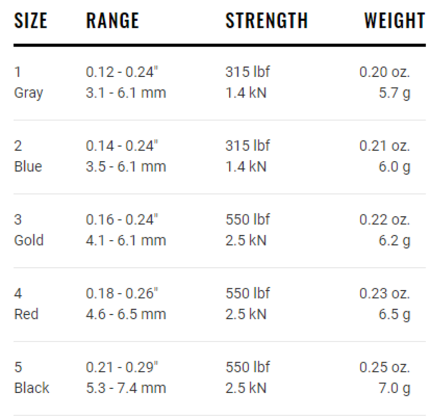Click the 3.5 - 6.1 mm range value
Screen dimensions: 430x419
pyautogui.click(x=126, y=167)
